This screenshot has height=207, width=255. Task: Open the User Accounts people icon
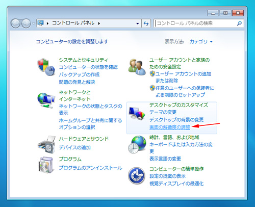point(137,67)
